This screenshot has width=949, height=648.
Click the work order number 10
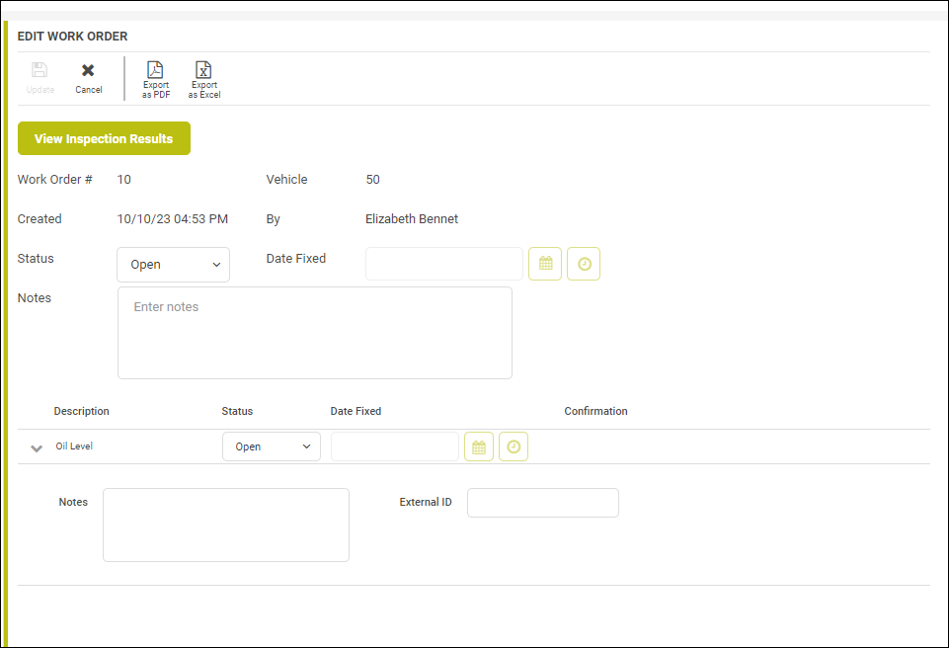pyautogui.click(x=124, y=180)
